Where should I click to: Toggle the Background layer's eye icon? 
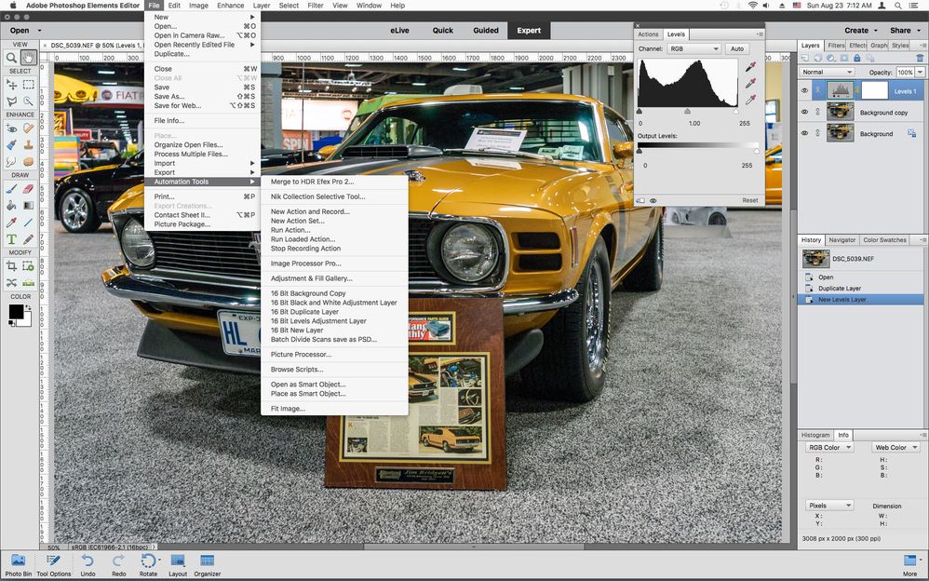pos(805,133)
